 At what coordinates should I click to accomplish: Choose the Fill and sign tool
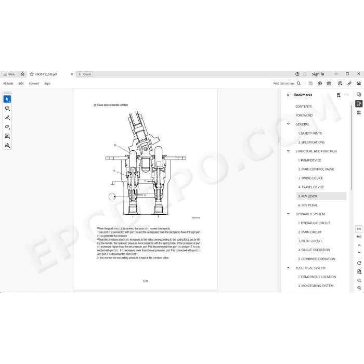(7, 145)
